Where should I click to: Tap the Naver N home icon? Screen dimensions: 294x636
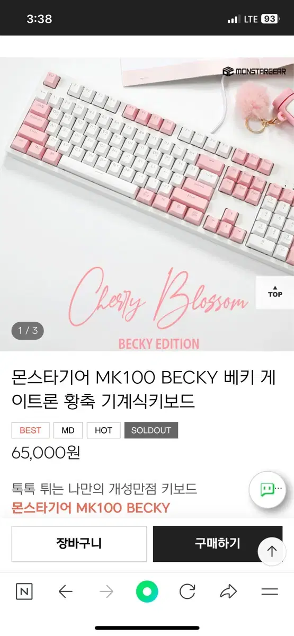(x=24, y=591)
